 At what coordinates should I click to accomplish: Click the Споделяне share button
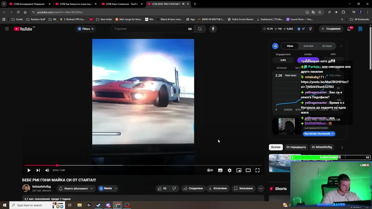[x=193, y=188]
